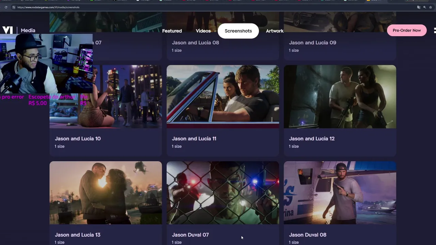The width and height of the screenshot is (436, 245).
Task: Click the 'Jason and Lucia 11' title
Action: point(194,138)
